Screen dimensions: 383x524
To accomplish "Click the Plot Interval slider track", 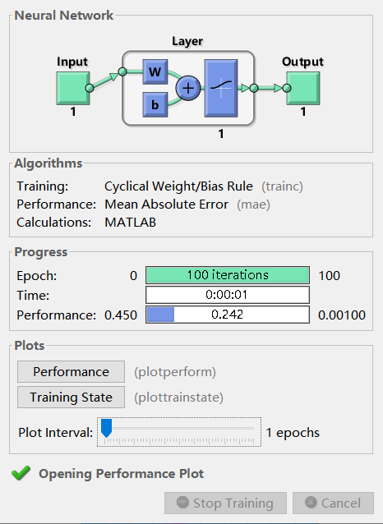I will coord(179,428).
